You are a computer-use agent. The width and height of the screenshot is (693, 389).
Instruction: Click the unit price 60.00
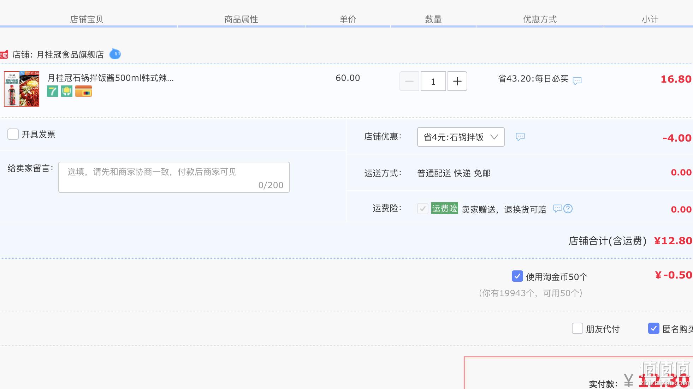pos(348,78)
